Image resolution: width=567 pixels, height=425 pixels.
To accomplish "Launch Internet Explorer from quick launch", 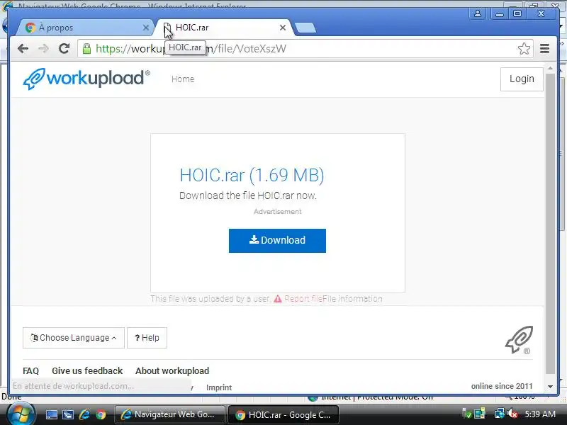I will click(x=84, y=414).
